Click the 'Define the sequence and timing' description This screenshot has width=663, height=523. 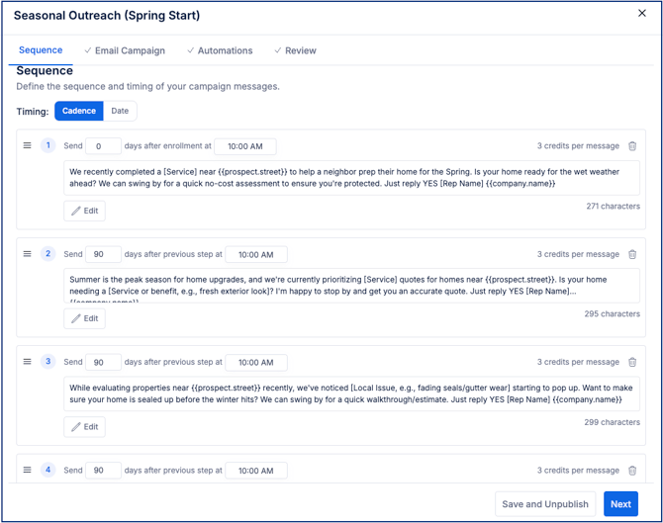click(148, 87)
